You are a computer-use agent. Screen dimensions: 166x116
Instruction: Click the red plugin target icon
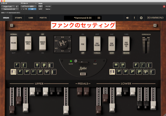tap(164, 6)
